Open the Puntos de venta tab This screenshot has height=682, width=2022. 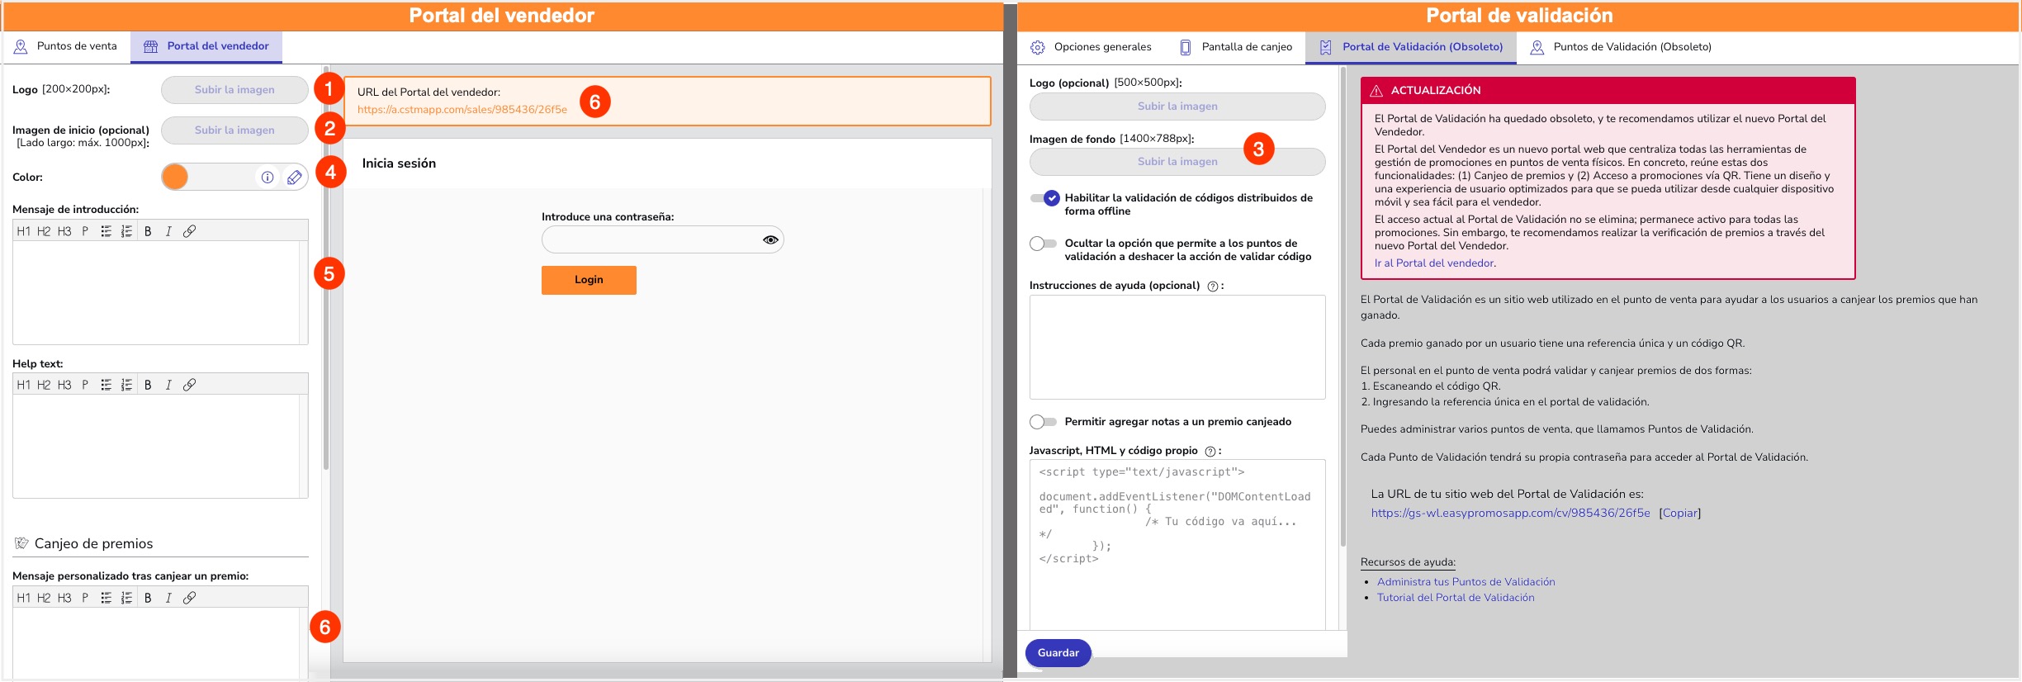click(65, 46)
